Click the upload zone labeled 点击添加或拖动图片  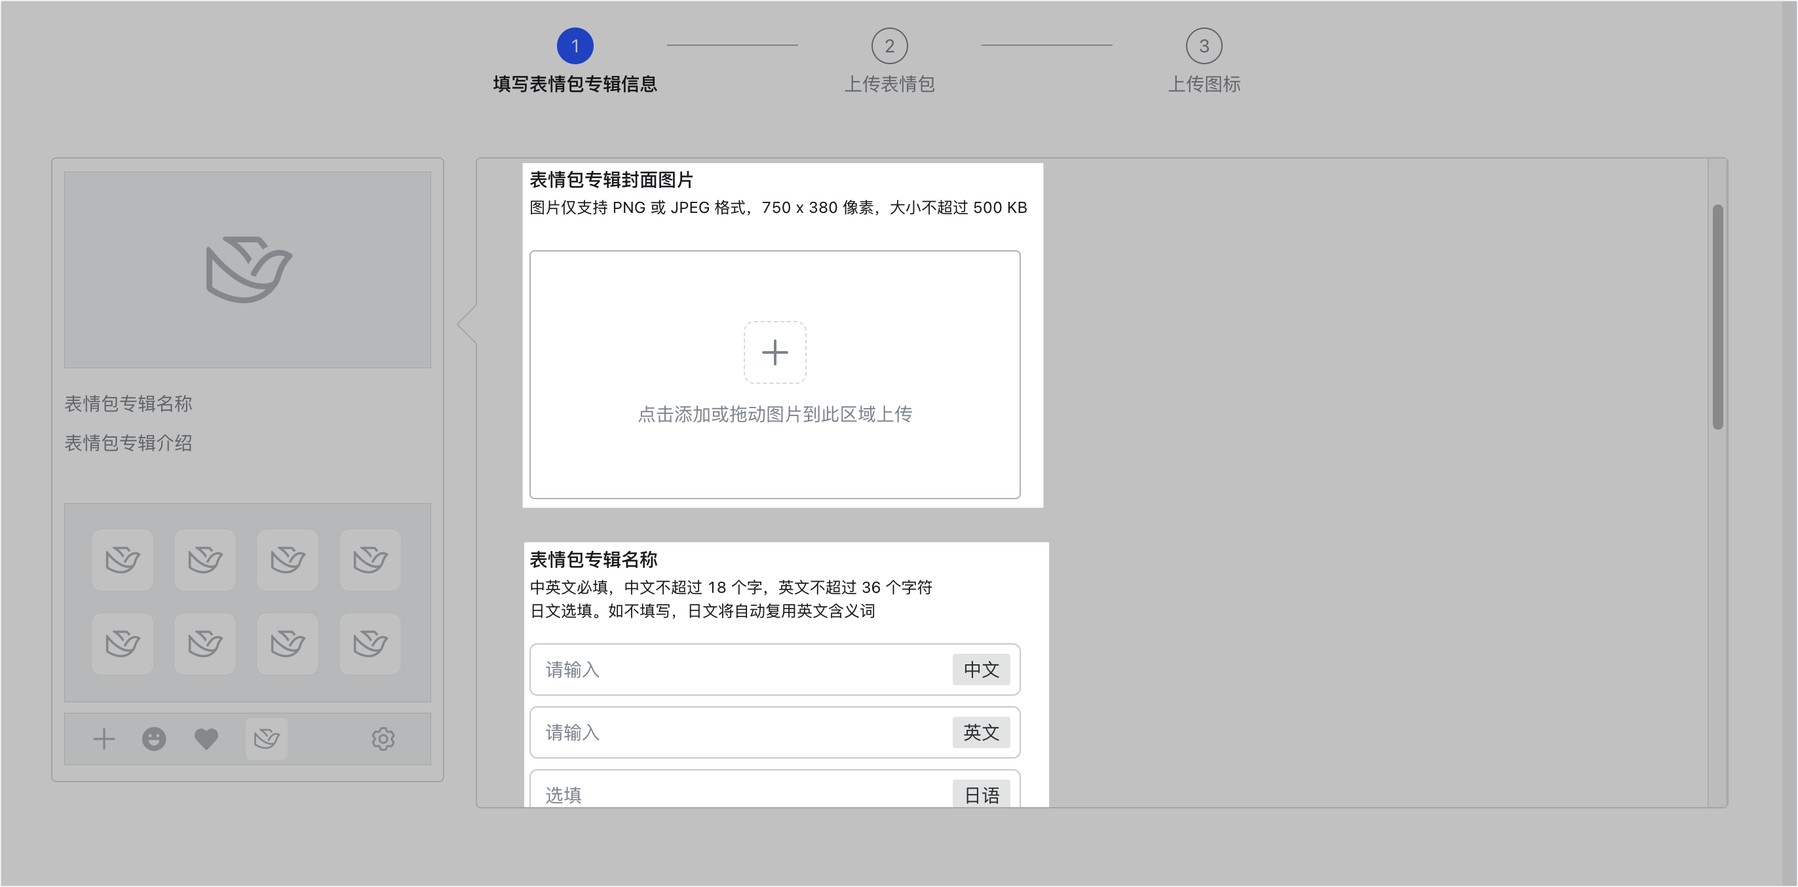775,415
